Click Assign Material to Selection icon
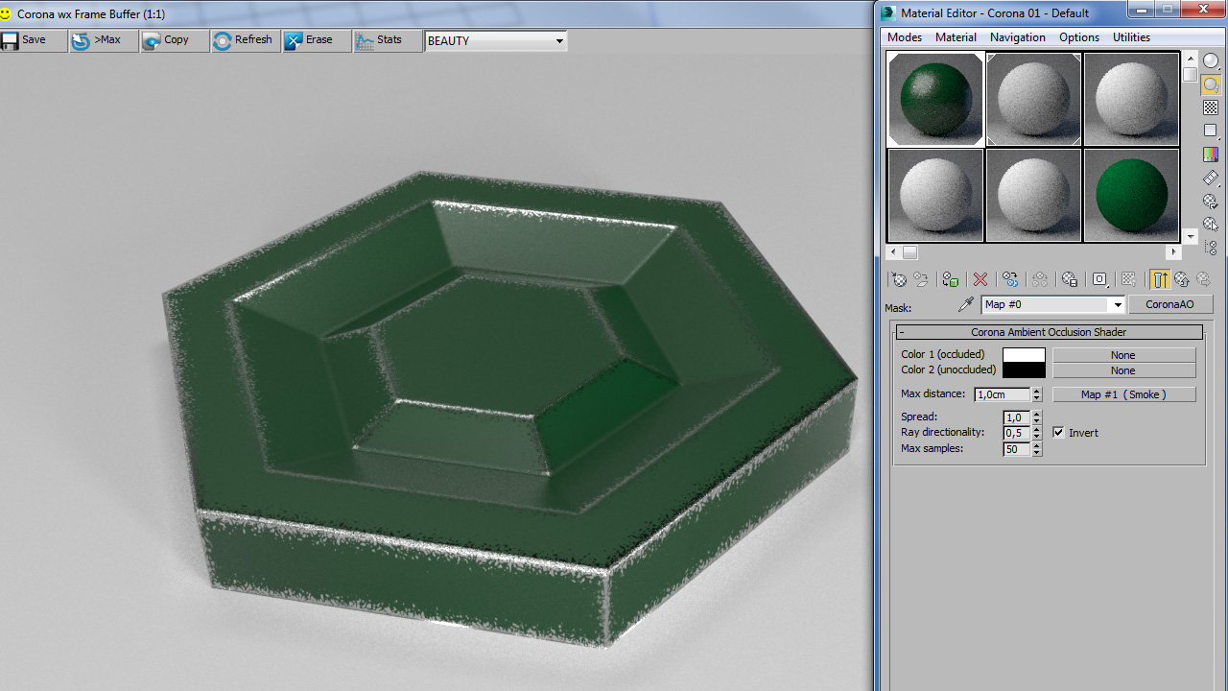Screen dimensions: 1228x691 pos(950,279)
